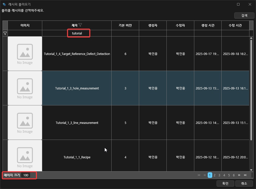Select the Tutorial_1_4_Target_Reference_Defect_Detection recipe row
Image resolution: width=256 pixels, height=189 pixels.
(77, 54)
